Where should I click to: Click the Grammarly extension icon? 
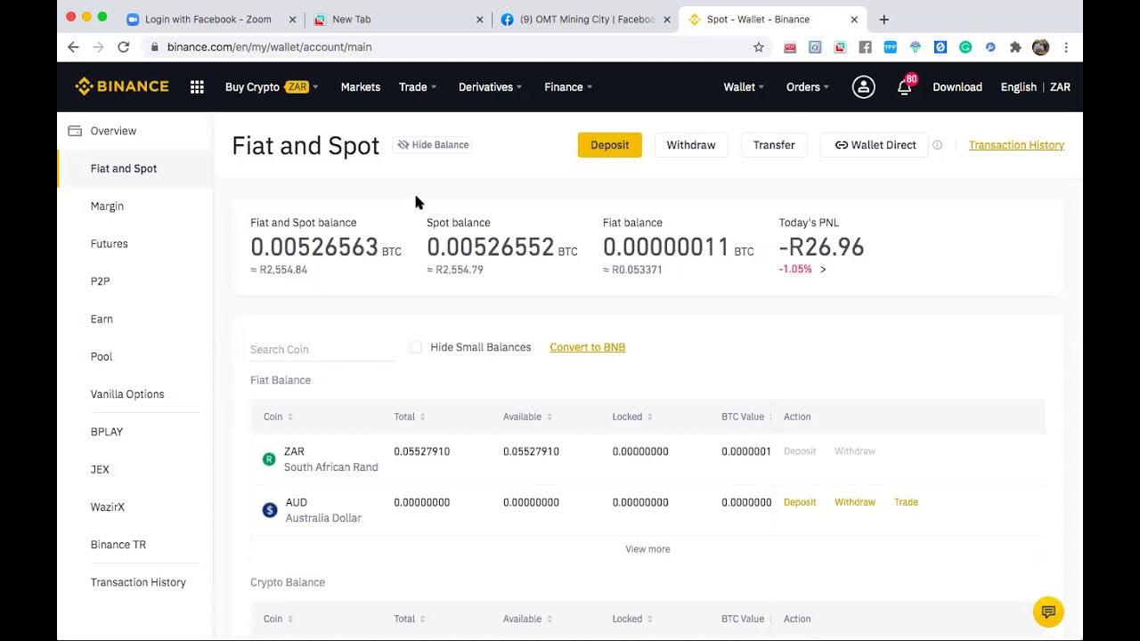coord(965,47)
